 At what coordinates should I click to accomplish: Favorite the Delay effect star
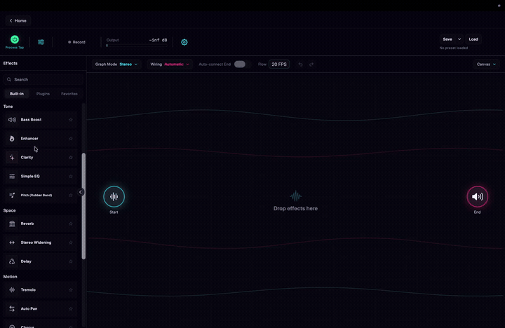click(71, 261)
